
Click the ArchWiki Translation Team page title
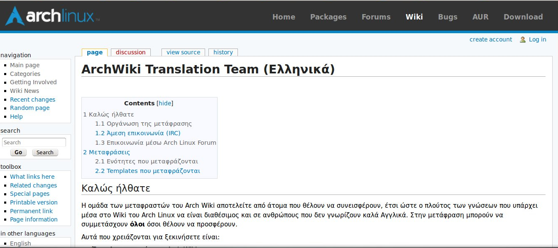coord(208,69)
